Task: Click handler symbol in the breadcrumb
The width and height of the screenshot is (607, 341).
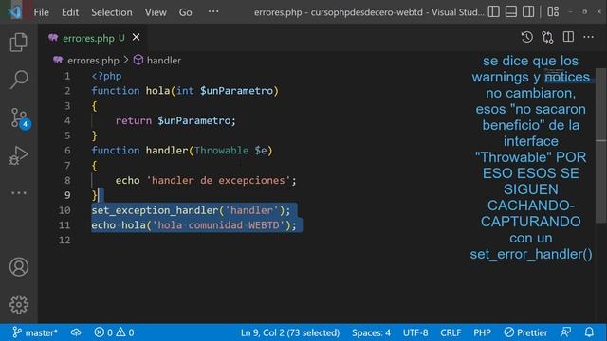Action: [x=164, y=61]
